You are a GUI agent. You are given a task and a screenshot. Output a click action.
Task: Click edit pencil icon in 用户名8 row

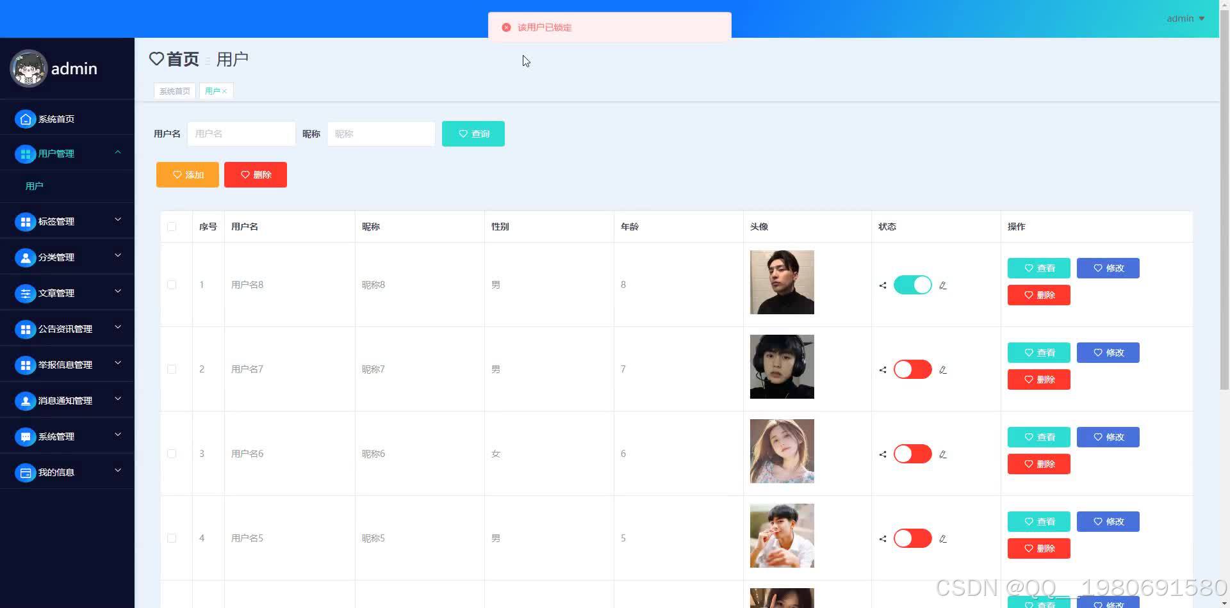click(943, 285)
